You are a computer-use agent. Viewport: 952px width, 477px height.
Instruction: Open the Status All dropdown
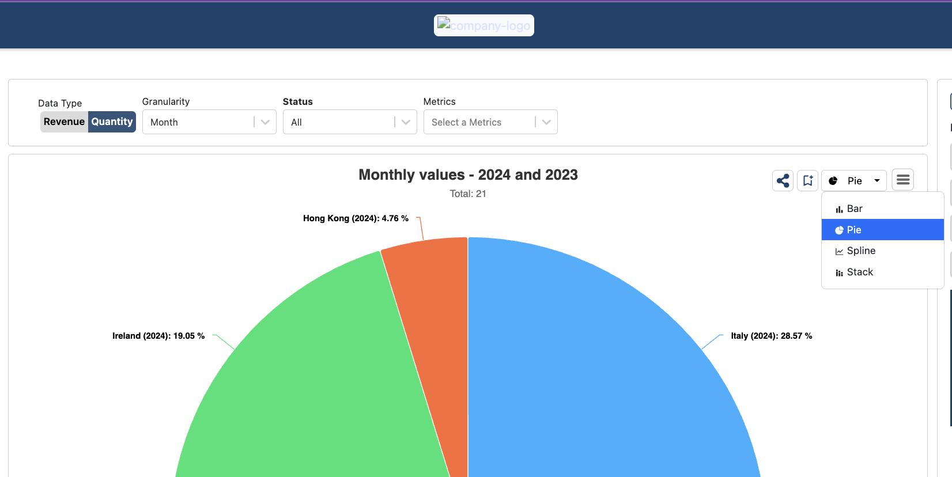(406, 122)
